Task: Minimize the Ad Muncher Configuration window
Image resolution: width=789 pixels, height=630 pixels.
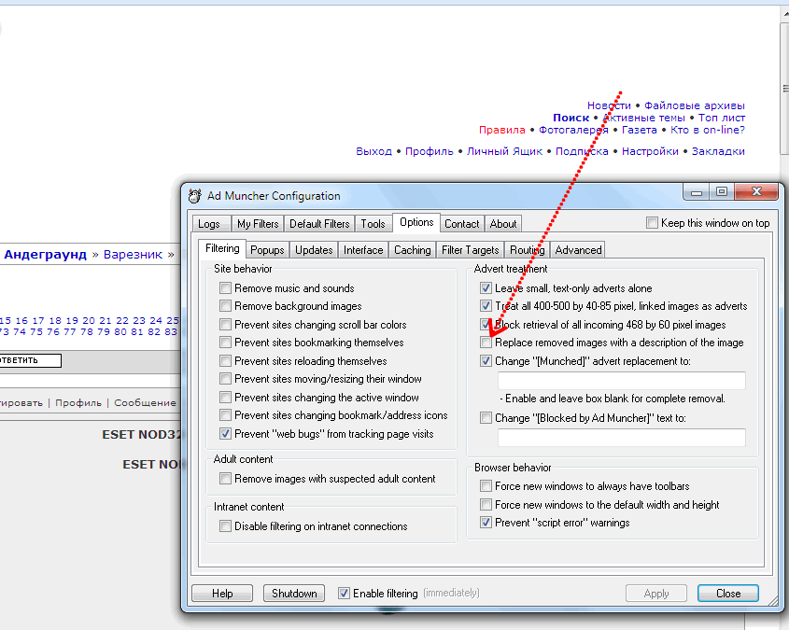Action: coord(697,191)
